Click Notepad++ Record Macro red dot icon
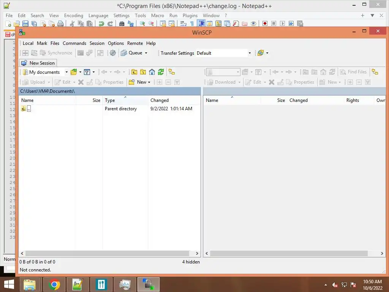Image resolution: width=389 pixels, height=292 pixels. [265, 24]
